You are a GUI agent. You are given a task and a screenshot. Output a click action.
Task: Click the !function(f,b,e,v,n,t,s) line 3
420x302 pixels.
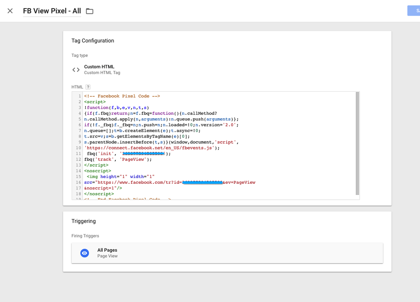[116, 108]
